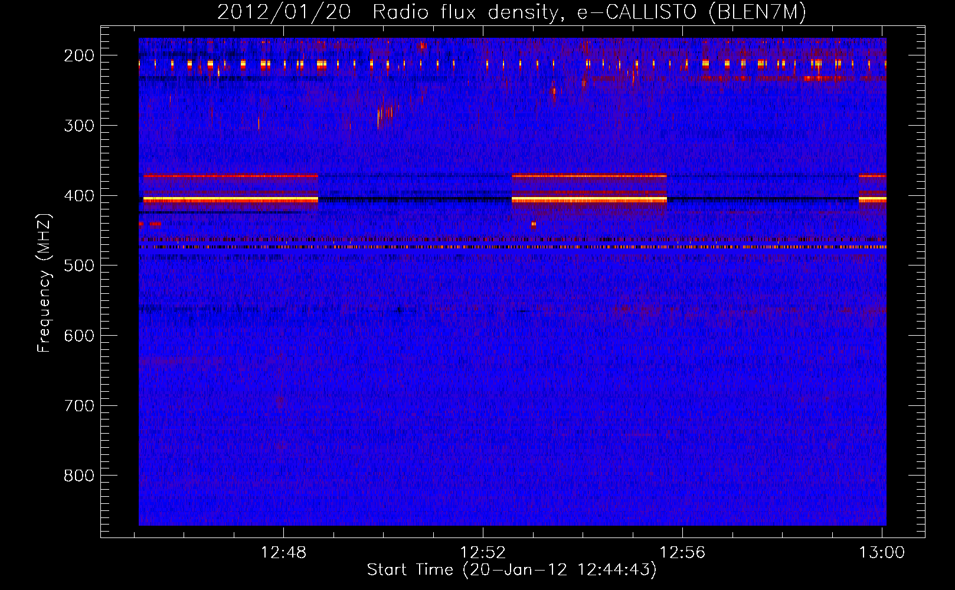Click the 12:48 time tick label
955x590 pixels.
click(x=284, y=553)
